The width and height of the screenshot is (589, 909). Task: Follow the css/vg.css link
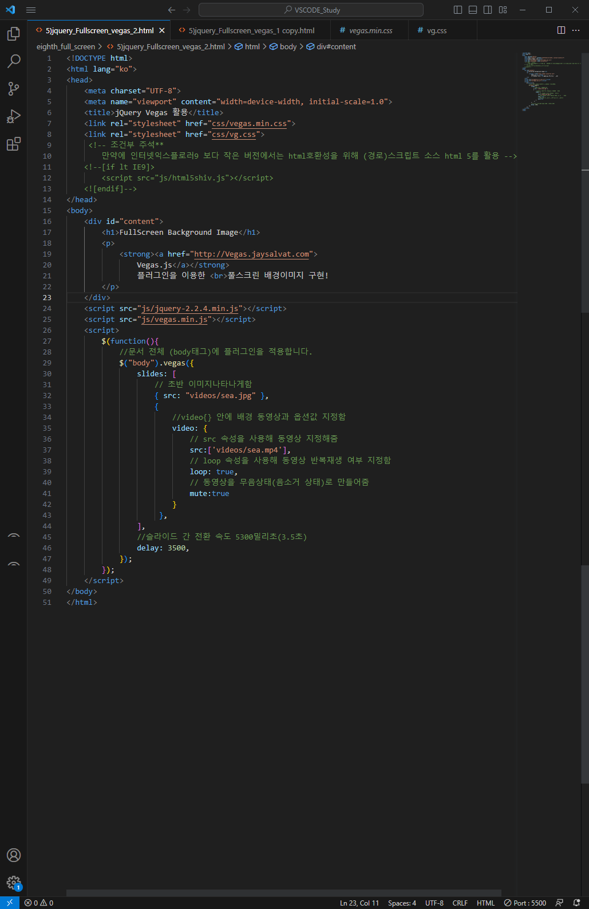[234, 134]
